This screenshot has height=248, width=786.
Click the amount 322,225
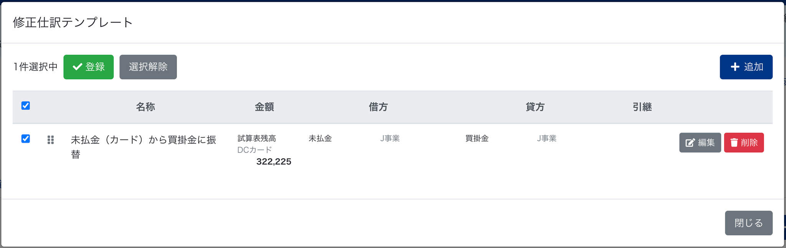[x=274, y=162]
